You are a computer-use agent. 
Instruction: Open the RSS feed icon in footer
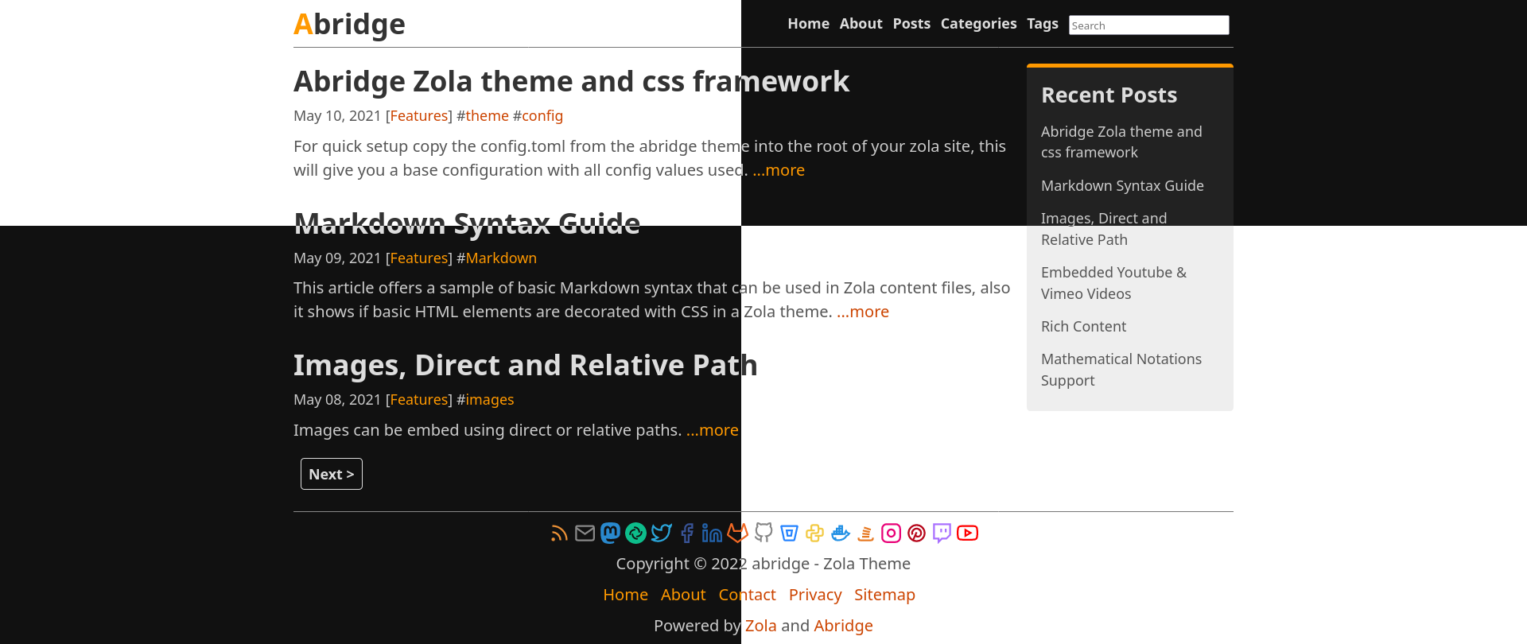click(x=559, y=533)
